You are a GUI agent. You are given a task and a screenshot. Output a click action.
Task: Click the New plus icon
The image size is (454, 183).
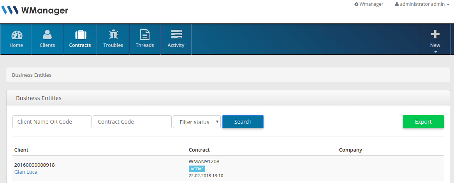click(435, 35)
